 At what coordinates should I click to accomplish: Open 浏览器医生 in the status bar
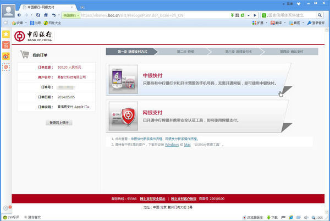[253, 217]
